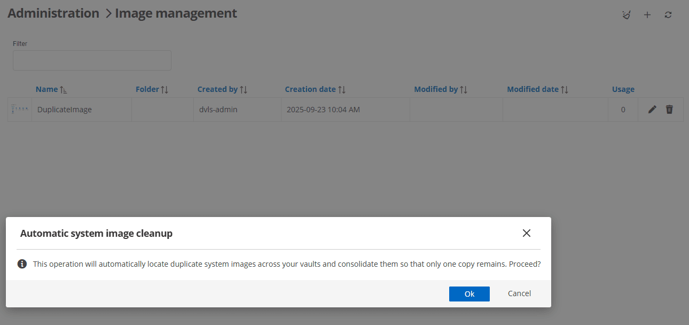Open the Administration breadcrumb menu
Viewport: 689px width, 325px height.
[x=53, y=13]
